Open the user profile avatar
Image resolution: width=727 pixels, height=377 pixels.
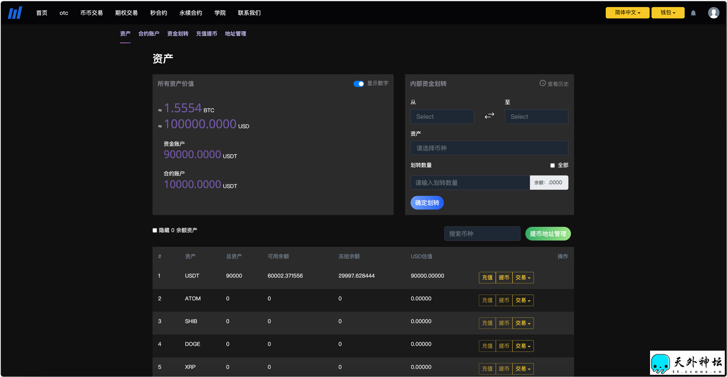pos(714,13)
